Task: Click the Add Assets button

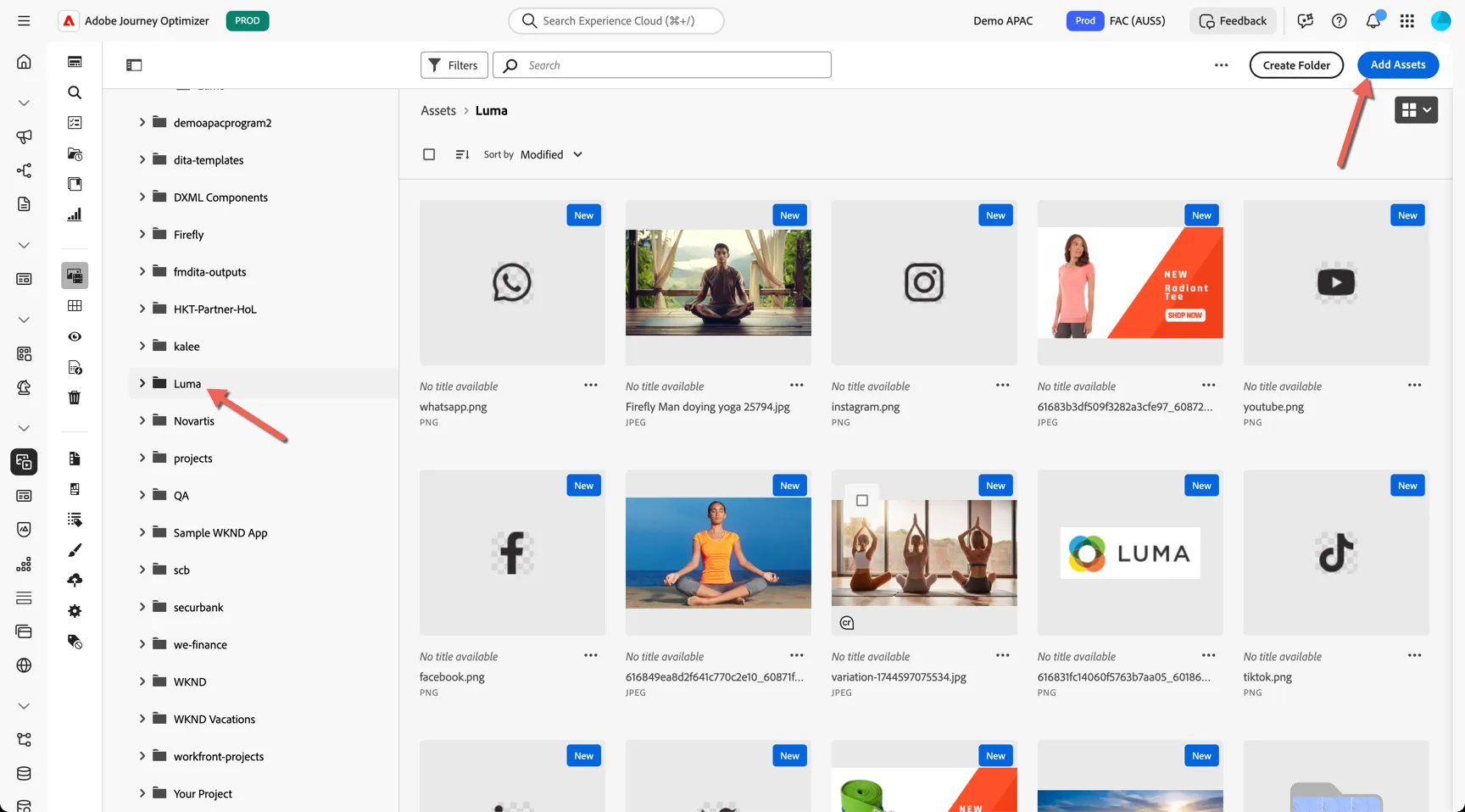Action: pyautogui.click(x=1398, y=65)
